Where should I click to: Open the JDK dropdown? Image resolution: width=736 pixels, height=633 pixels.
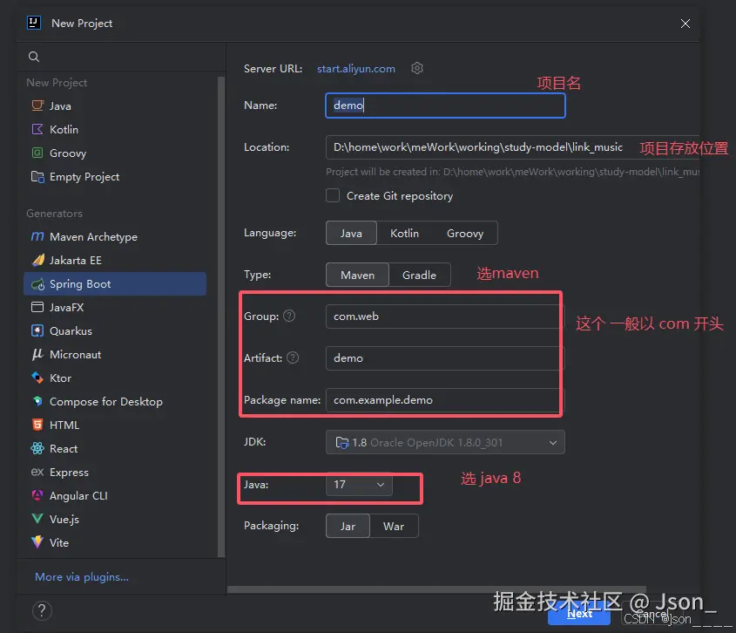tap(445, 442)
